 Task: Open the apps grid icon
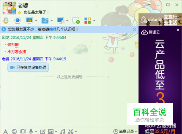[x=88, y=21]
